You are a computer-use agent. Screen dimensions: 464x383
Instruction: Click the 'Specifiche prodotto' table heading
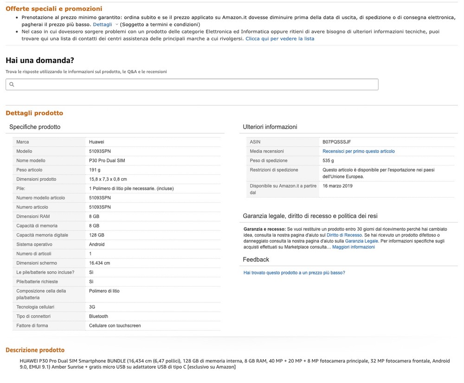pyautogui.click(x=35, y=127)
